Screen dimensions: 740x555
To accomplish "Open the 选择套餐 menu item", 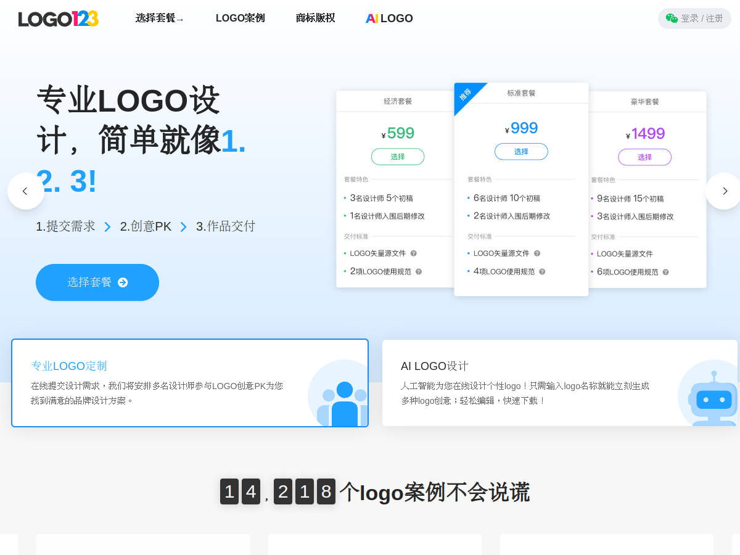I will click(x=160, y=18).
